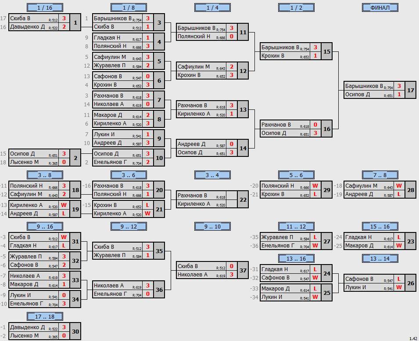Open match number 10 box
Viewport: 419px width, 341px height.
(x=159, y=158)
